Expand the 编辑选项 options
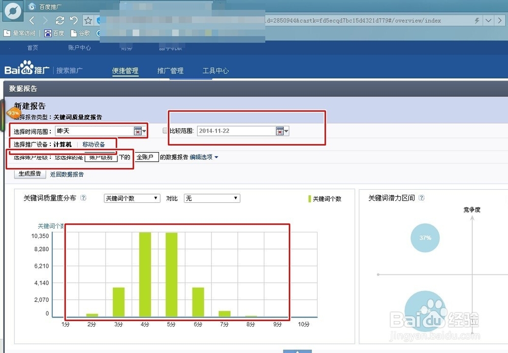Screen dimensions: 508x353 (204, 157)
